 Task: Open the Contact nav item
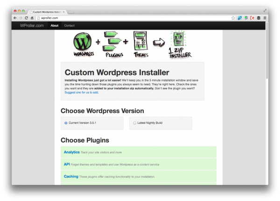coord(69,26)
